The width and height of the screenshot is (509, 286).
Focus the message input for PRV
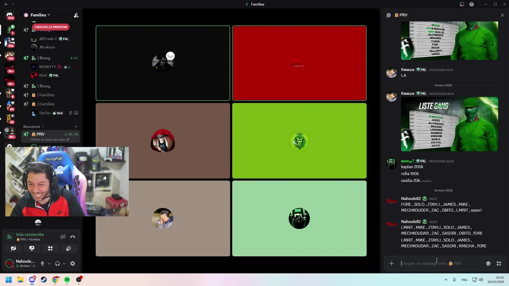click(x=441, y=263)
